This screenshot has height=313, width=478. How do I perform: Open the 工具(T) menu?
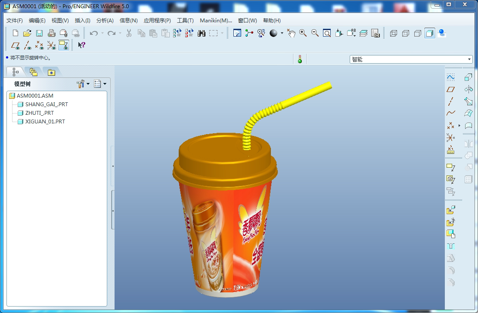click(185, 20)
